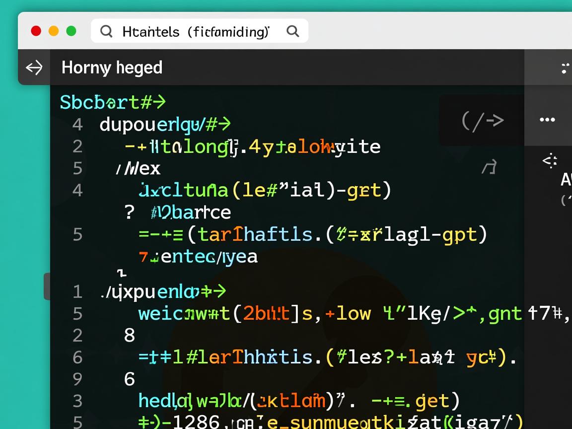572x429 pixels.
Task: Click the cyan "Sbcbart#->" heading line
Action: click(x=113, y=102)
